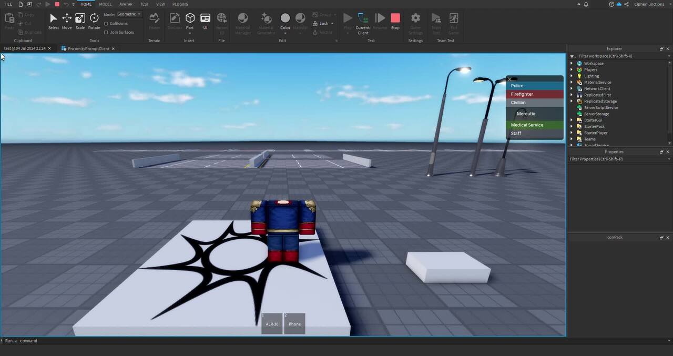This screenshot has width=673, height=356.
Task: Click the Stop test button
Action: click(x=395, y=21)
